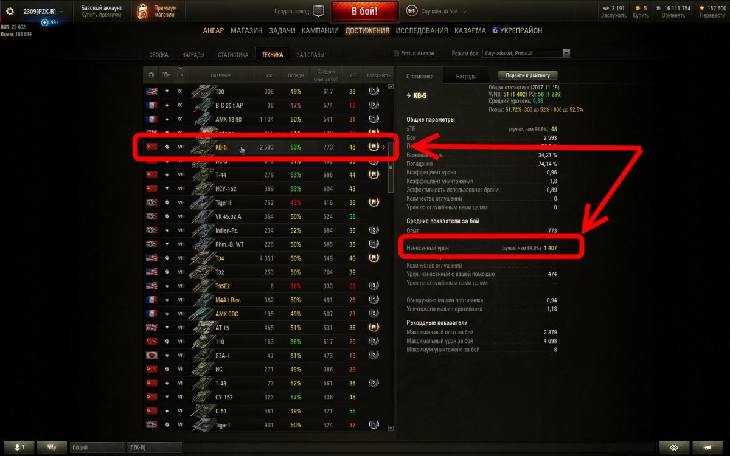This screenshot has height=456, width=730.
Task: Click the create platoon icon
Action: 319,11
